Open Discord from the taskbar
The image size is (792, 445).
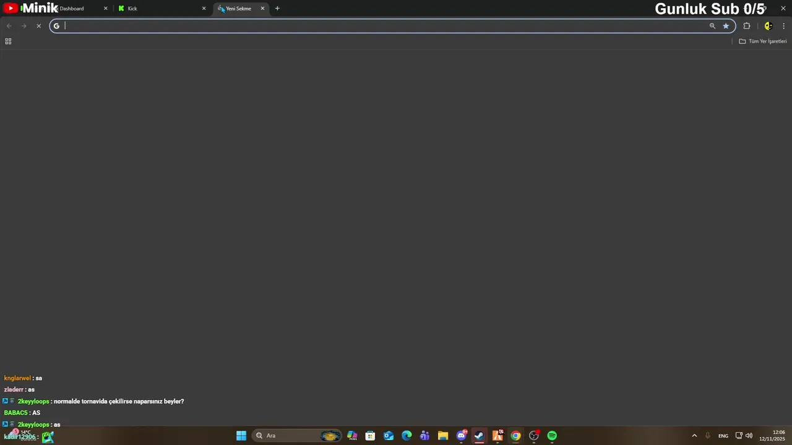[461, 436]
